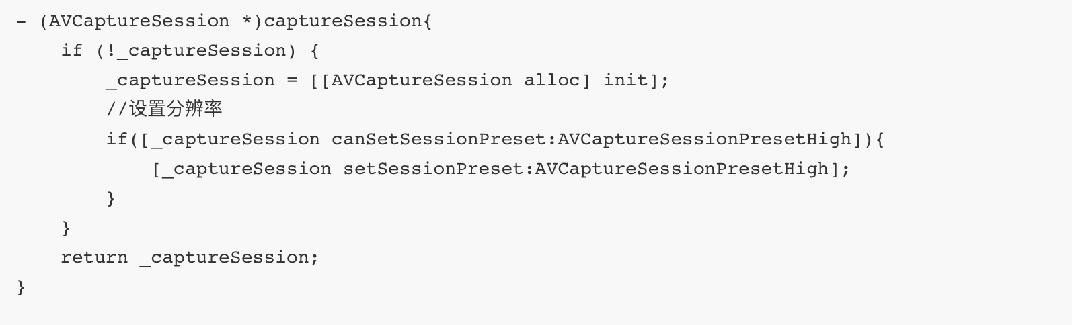This screenshot has width=1072, height=325.
Task: Click the closing brace of inner if block
Action: [x=111, y=198]
